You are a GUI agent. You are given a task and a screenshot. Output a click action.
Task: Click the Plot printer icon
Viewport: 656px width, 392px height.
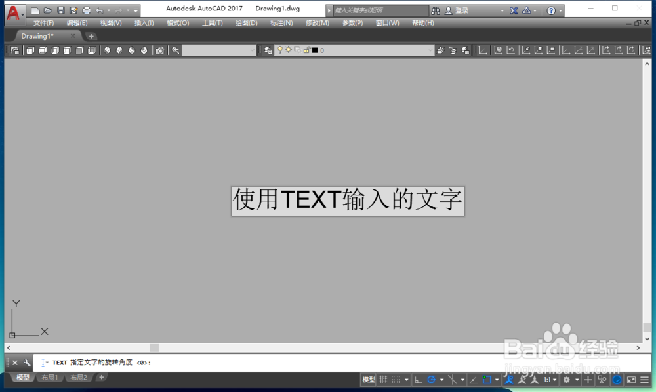point(86,10)
